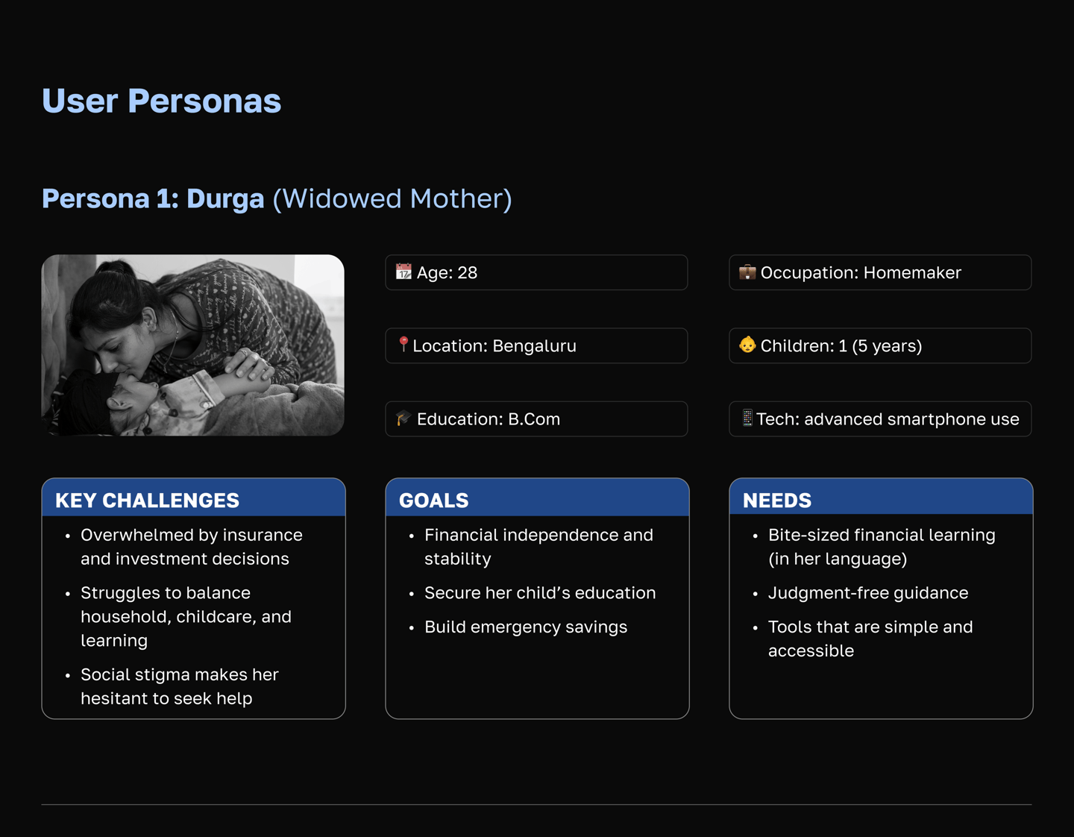The width and height of the screenshot is (1074, 837).
Task: Click the calendar icon beside Age
Action: click(403, 272)
